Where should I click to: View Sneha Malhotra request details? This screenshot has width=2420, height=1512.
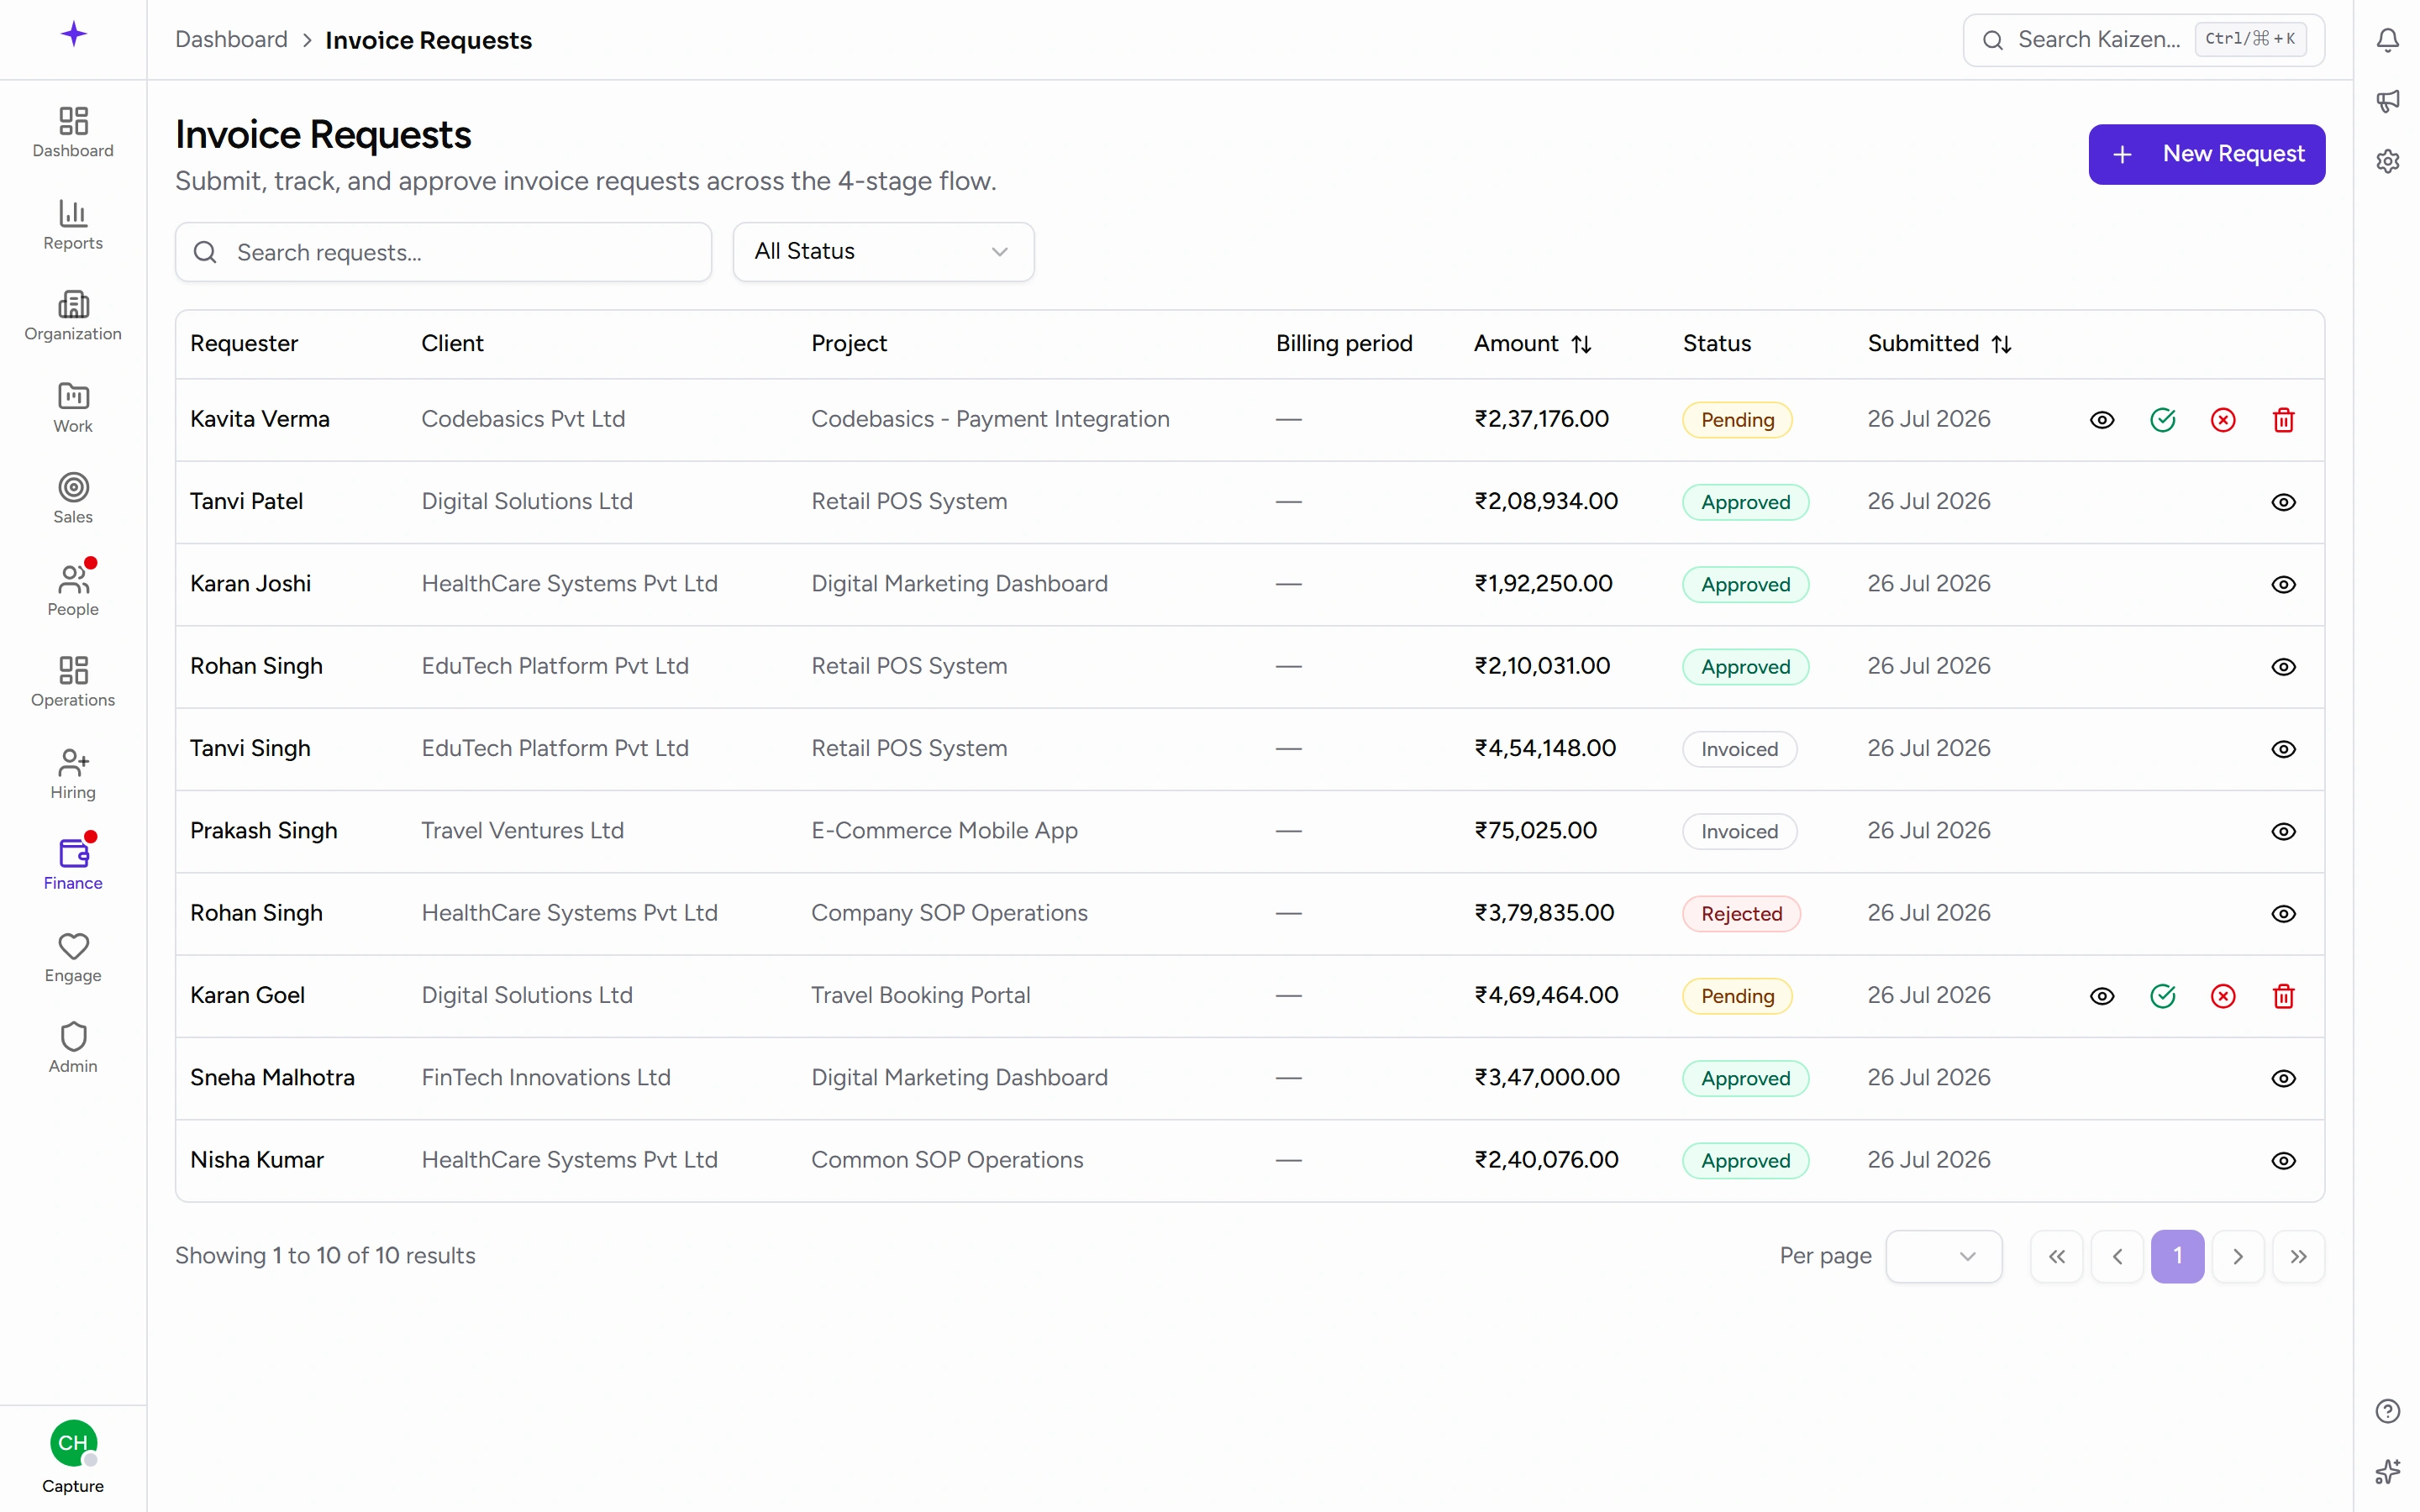[2283, 1078]
